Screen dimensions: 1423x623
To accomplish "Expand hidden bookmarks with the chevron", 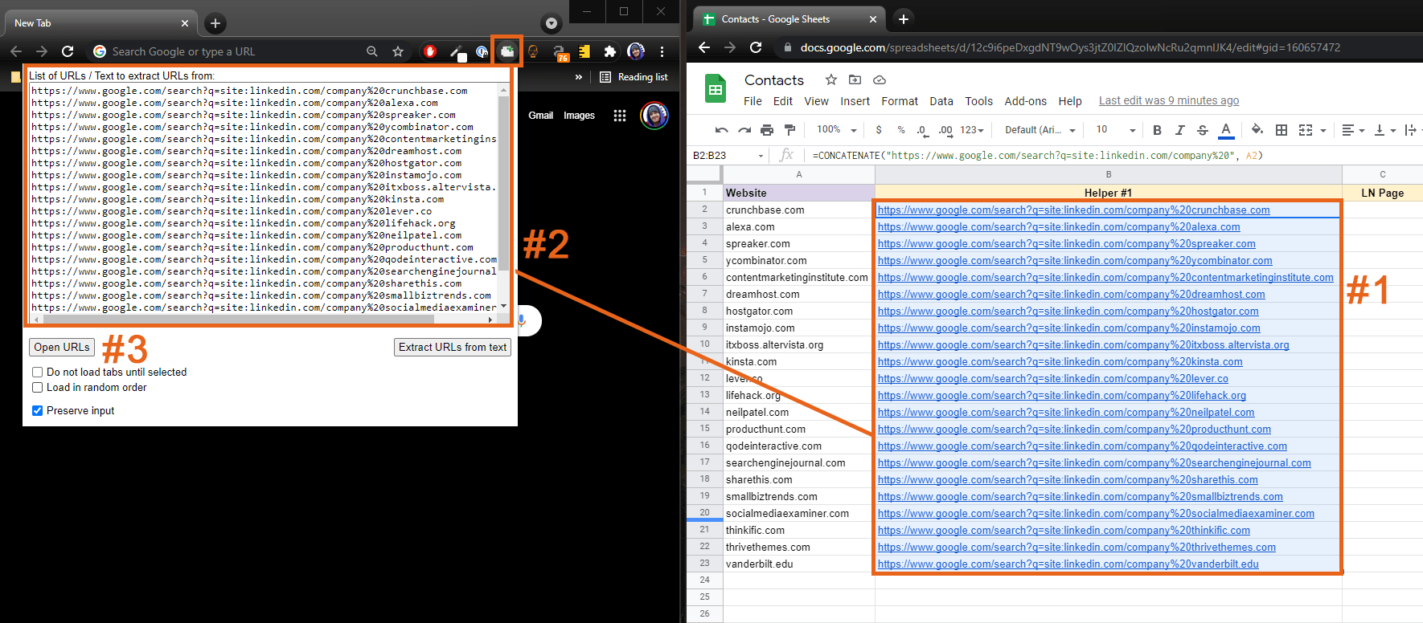I will pos(578,77).
